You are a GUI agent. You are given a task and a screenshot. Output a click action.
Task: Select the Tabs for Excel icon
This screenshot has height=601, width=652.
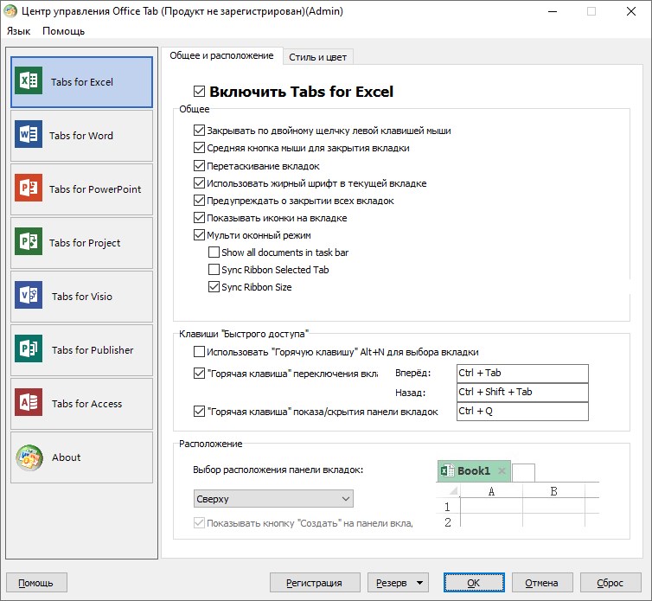pos(29,80)
